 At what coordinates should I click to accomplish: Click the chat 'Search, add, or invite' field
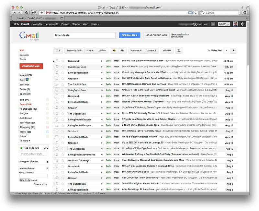point(33,154)
